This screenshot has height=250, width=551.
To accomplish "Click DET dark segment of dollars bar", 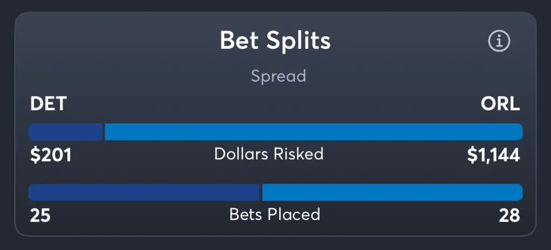I will pos(65,131).
